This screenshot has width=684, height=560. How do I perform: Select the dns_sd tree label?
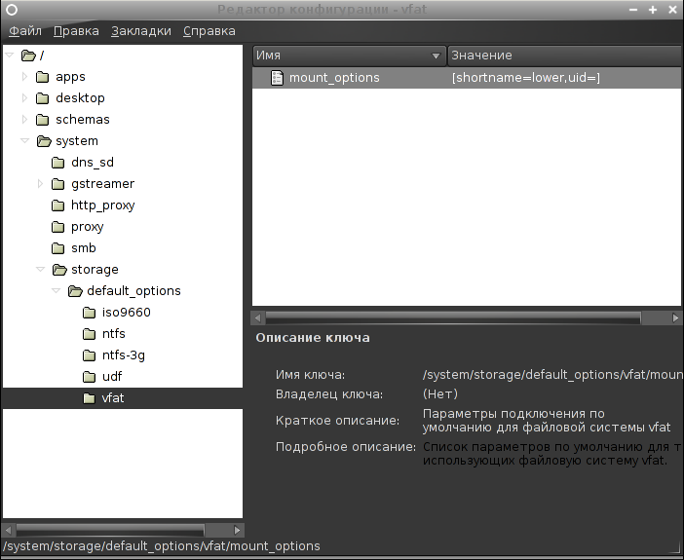tap(93, 163)
